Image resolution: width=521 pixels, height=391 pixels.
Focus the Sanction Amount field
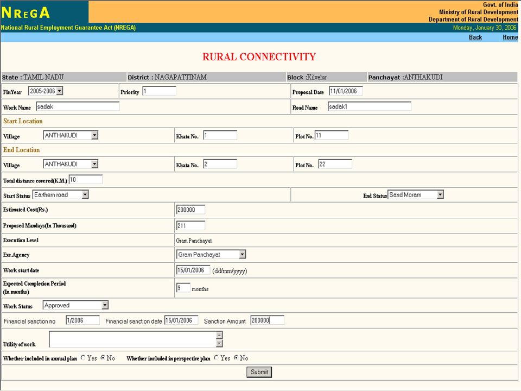(x=268, y=320)
